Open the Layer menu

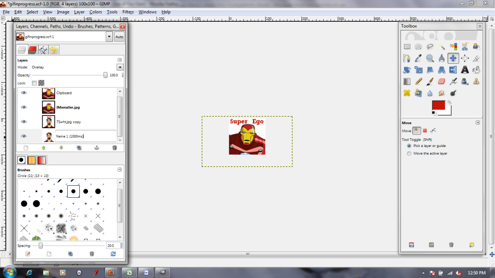79,12
